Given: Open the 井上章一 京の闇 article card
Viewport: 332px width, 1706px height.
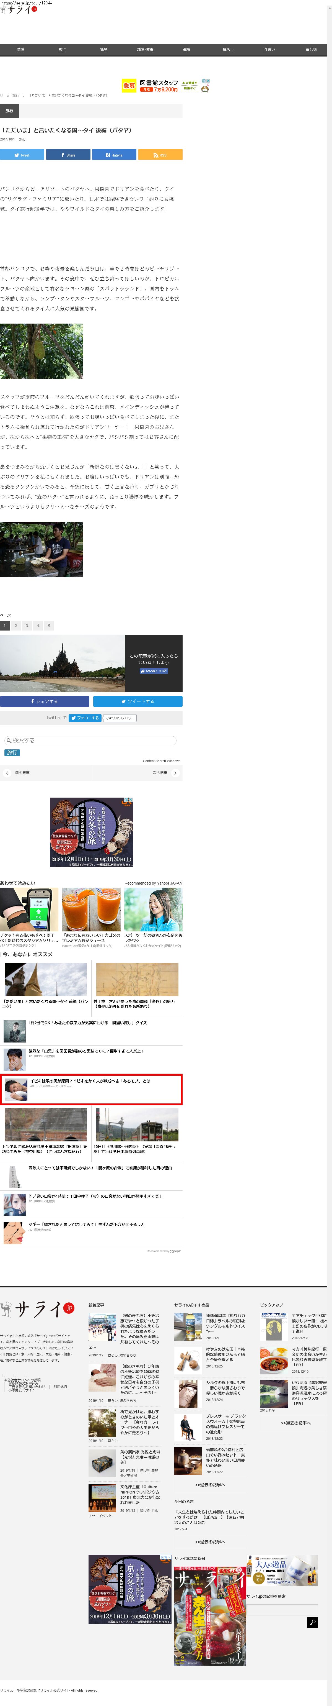Looking at the screenshot, I should (137, 985).
